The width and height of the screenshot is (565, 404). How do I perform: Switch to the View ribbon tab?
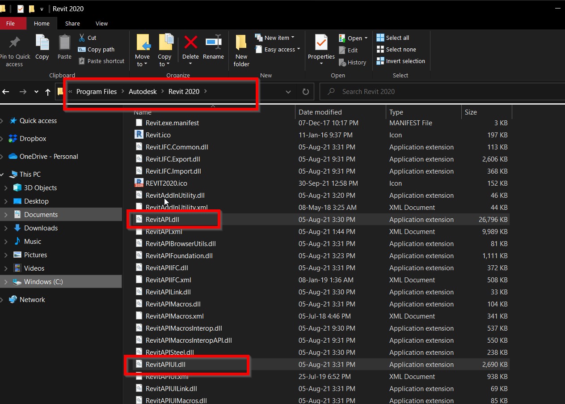[101, 23]
